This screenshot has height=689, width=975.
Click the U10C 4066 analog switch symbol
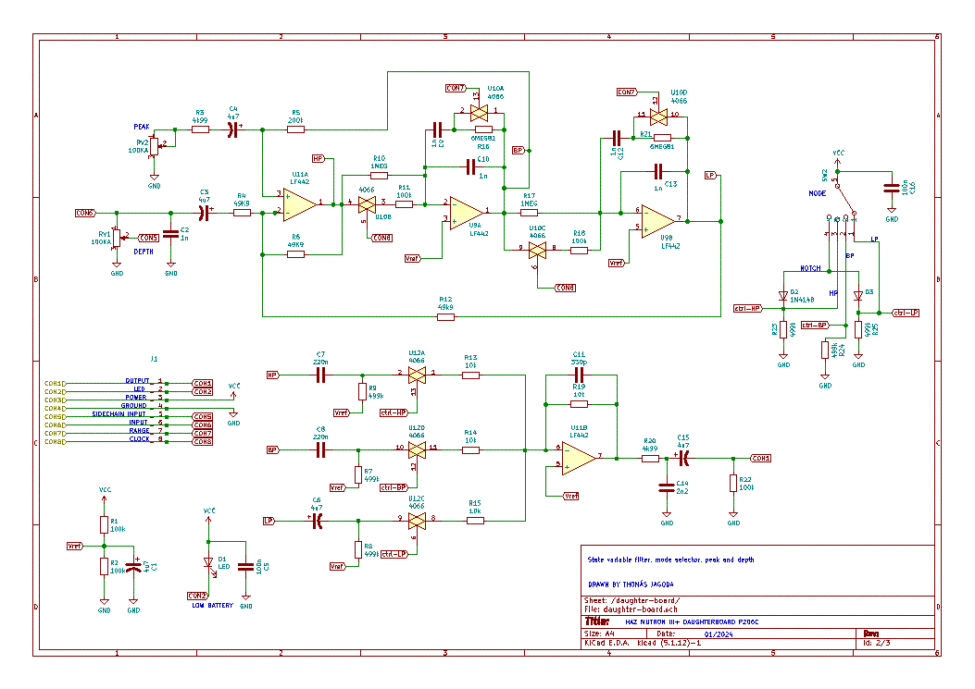[537, 251]
